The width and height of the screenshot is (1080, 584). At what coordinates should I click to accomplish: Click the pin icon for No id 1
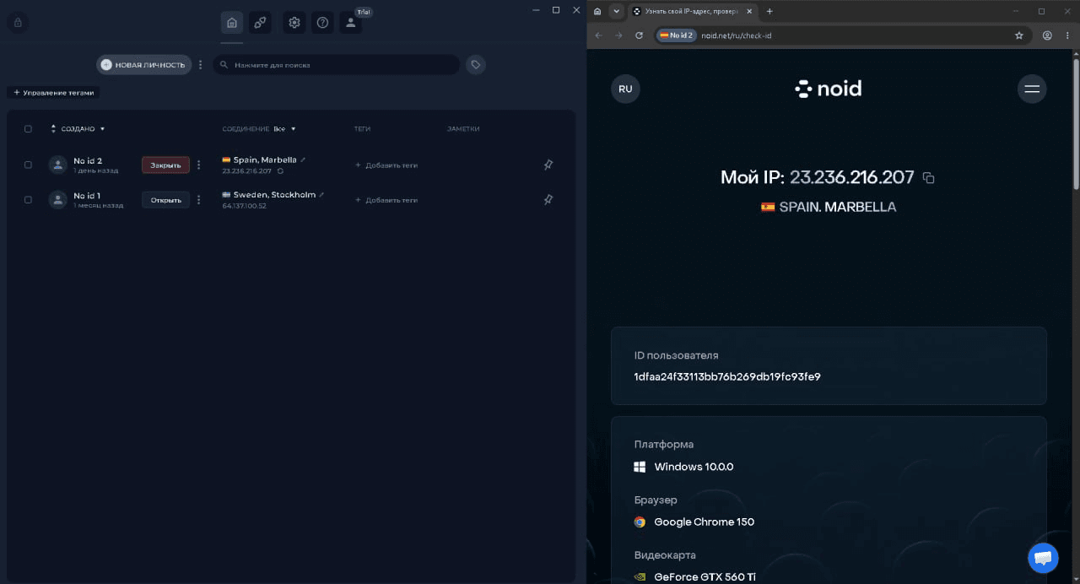pos(548,200)
